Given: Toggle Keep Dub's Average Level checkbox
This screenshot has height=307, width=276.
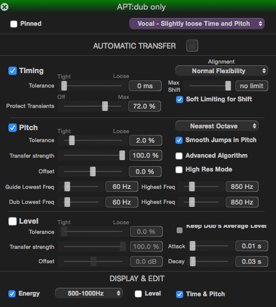Looking at the screenshot, I should click(180, 230).
